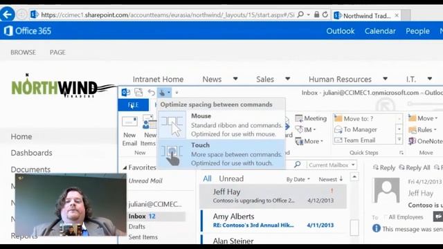
Task: Click the Undo icon in Outlook toolbar
Action: [152, 92]
